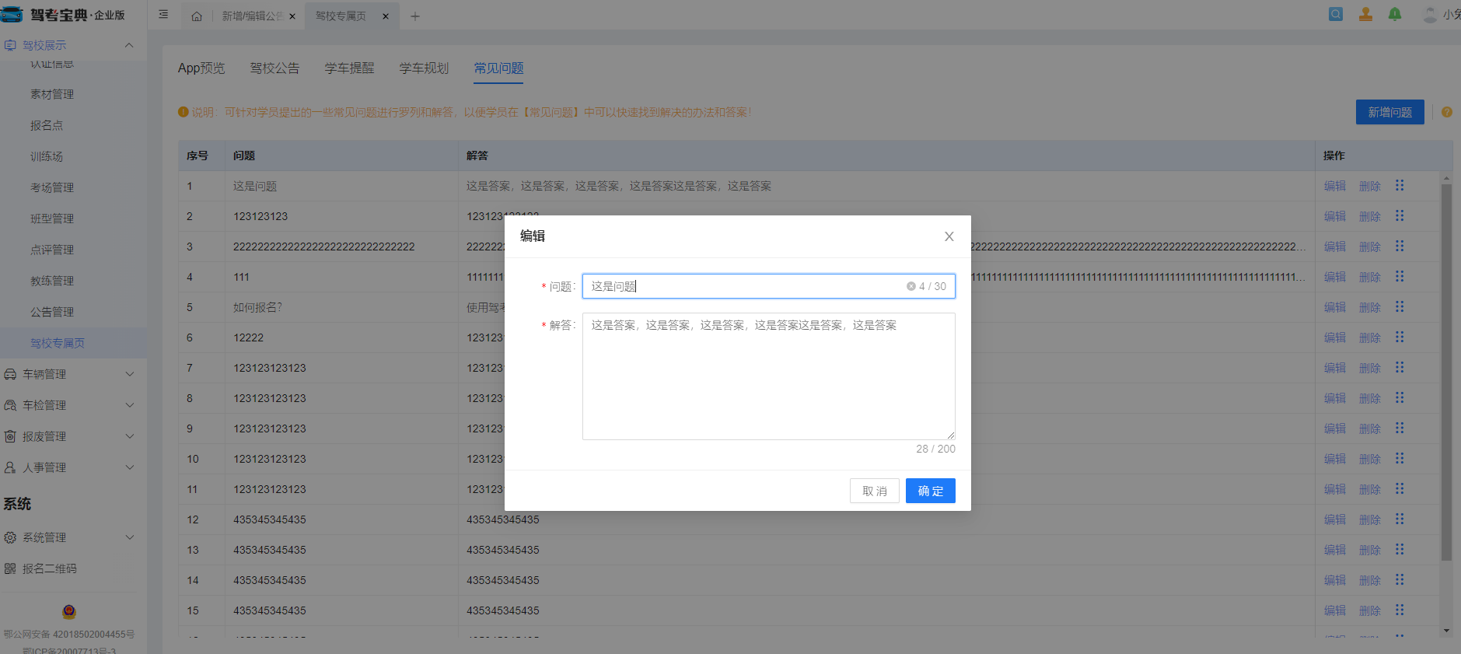Open 考场管理 in sidebar
This screenshot has height=654, width=1461.
tap(52, 187)
